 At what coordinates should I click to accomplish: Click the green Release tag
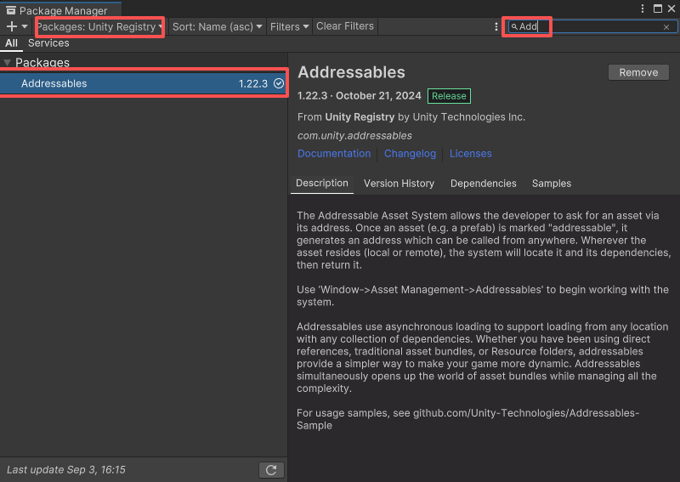pyautogui.click(x=449, y=96)
